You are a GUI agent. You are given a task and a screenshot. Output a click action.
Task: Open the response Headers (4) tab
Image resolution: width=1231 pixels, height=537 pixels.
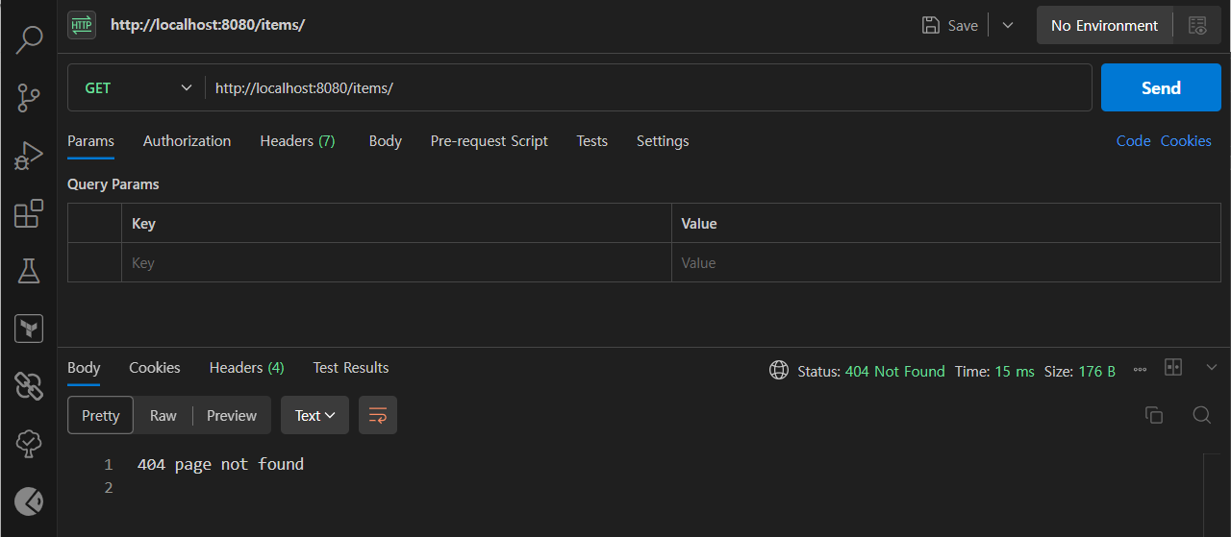pyautogui.click(x=246, y=368)
